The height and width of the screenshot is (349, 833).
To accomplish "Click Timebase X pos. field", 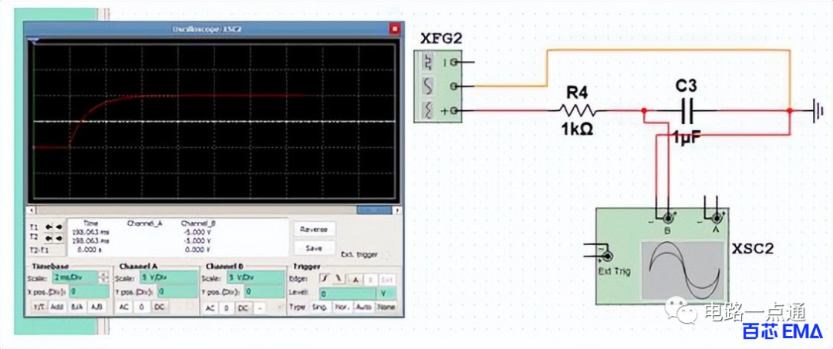I will (89, 292).
